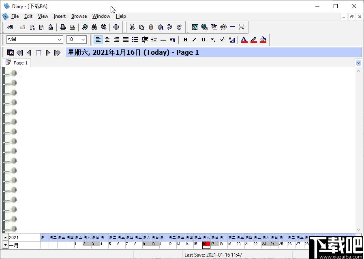Image resolution: width=364 pixels, height=259 pixels.
Task: Click the binoculars Find icon
Action: (94, 27)
